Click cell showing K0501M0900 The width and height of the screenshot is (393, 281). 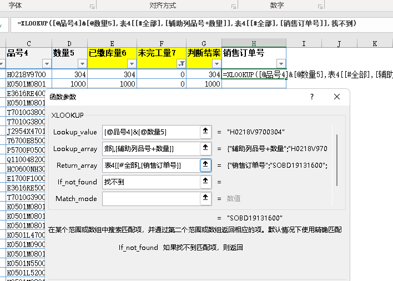coord(26,244)
